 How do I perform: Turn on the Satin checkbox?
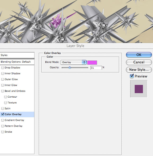click(x=3, y=109)
